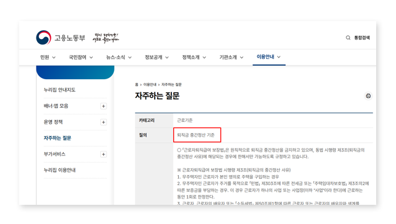
Task: Open 누리집 이용안내 sidebar item
Action: tap(59, 170)
